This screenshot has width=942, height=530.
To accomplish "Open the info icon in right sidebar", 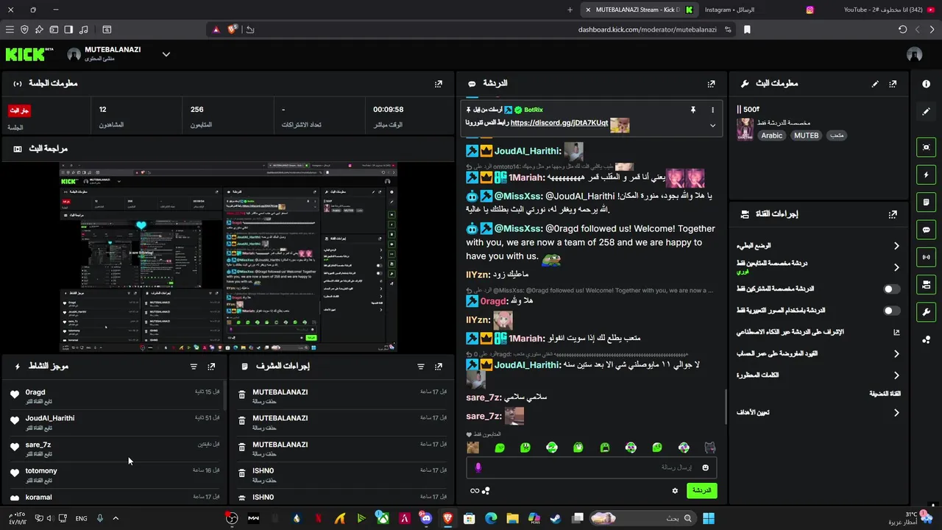I will [926, 84].
